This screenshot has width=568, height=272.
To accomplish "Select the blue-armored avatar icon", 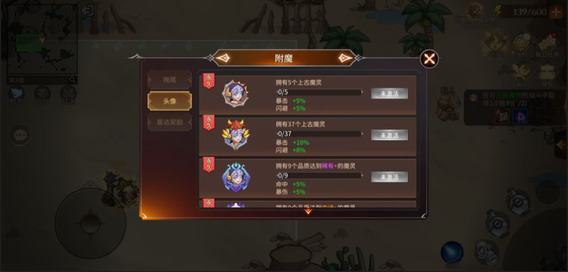I will coord(236,177).
